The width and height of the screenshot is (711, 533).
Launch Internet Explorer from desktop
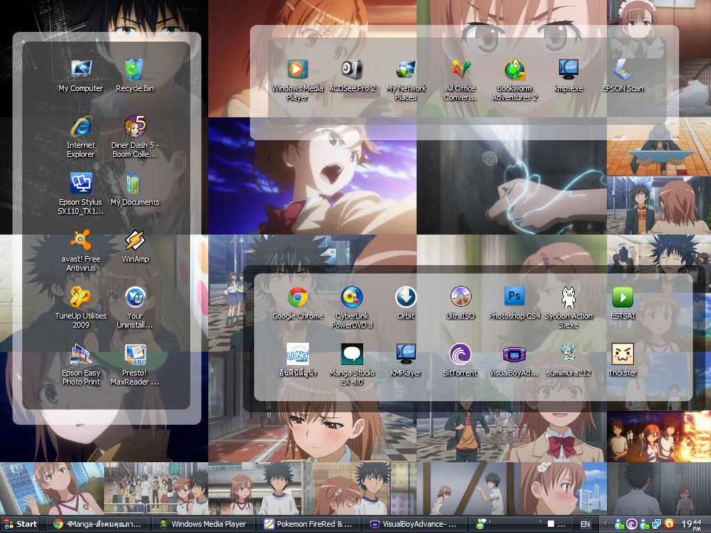(81, 137)
